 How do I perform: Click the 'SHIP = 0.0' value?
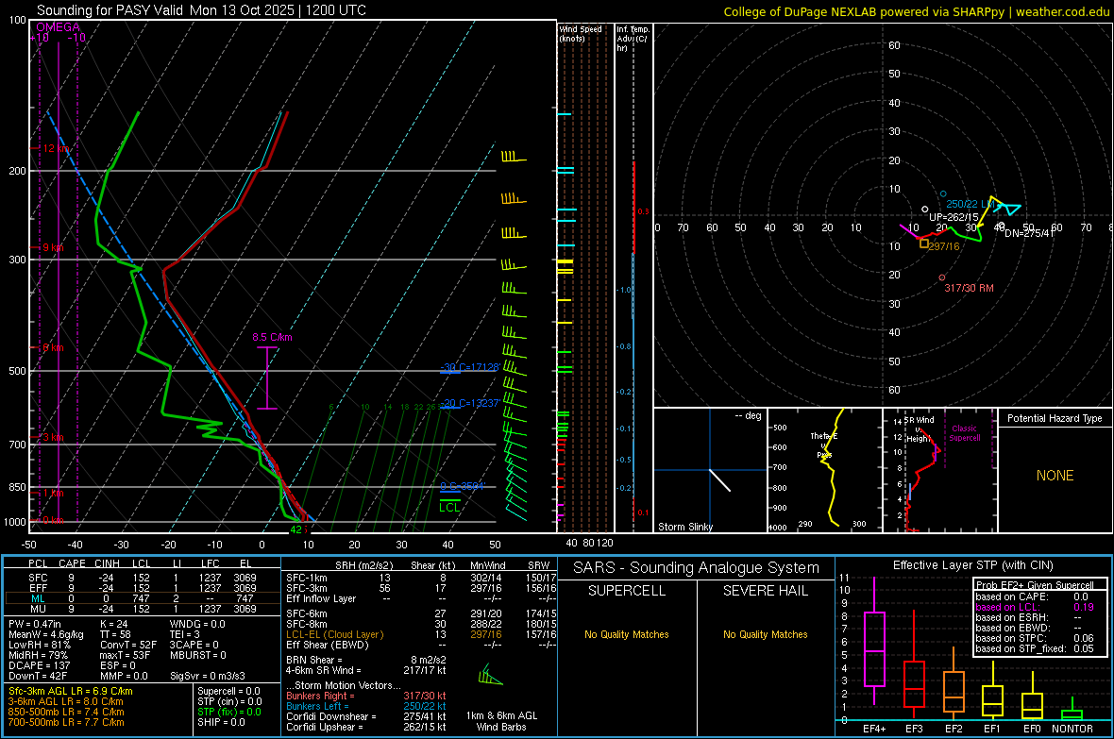tap(221, 722)
